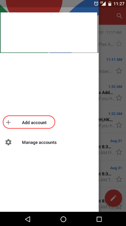Star the email containing 'x Add...'
Viewport: 126px width, 226px height.
(x=119, y=98)
